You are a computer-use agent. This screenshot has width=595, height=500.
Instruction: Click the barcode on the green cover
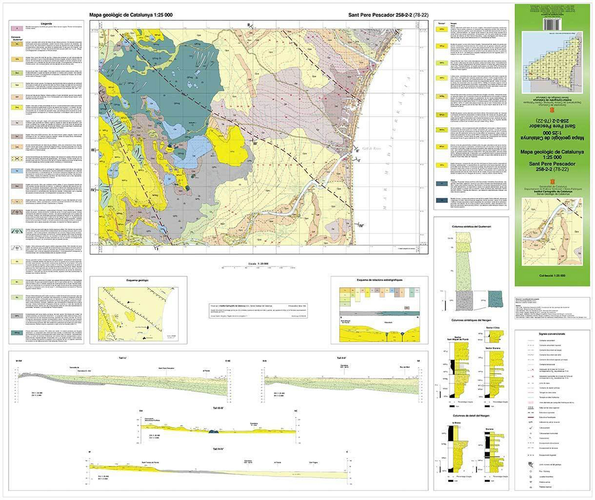pyautogui.click(x=553, y=24)
